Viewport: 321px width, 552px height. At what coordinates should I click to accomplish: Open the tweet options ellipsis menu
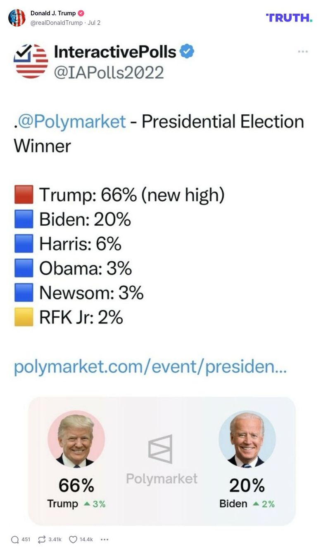304,51
